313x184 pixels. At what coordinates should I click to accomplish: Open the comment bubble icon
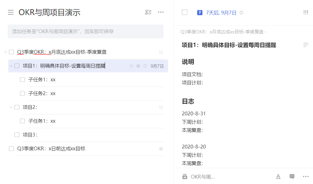[292, 176]
